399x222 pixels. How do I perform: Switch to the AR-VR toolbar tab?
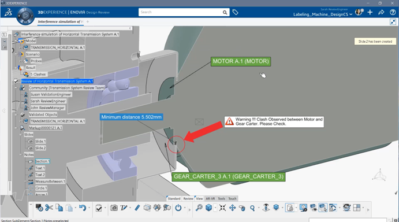(x=210, y=198)
